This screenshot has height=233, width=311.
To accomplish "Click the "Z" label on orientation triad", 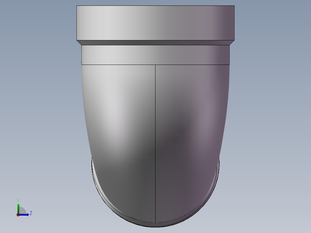I will 31,213.
